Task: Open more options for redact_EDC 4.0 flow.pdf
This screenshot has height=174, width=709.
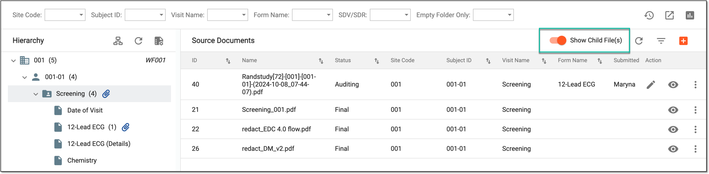Action: tap(695, 129)
